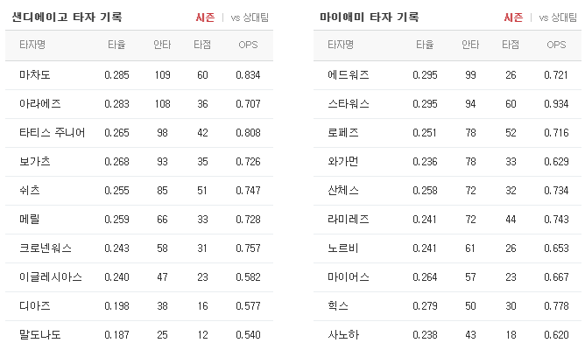
Task: Click batter 라미레즈 name
Action: pos(349,219)
